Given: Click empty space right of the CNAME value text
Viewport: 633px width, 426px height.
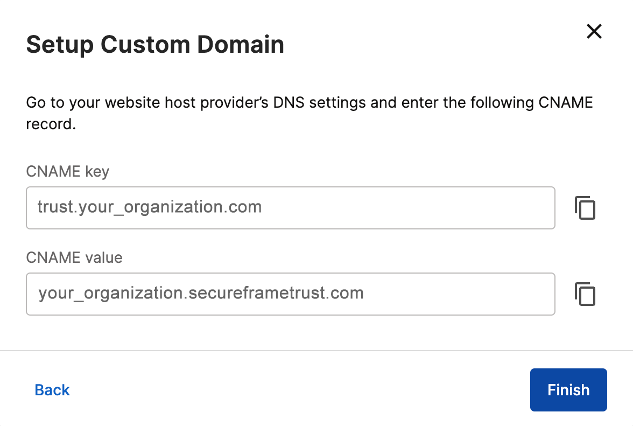Looking at the screenshot, I should pyautogui.click(x=458, y=294).
